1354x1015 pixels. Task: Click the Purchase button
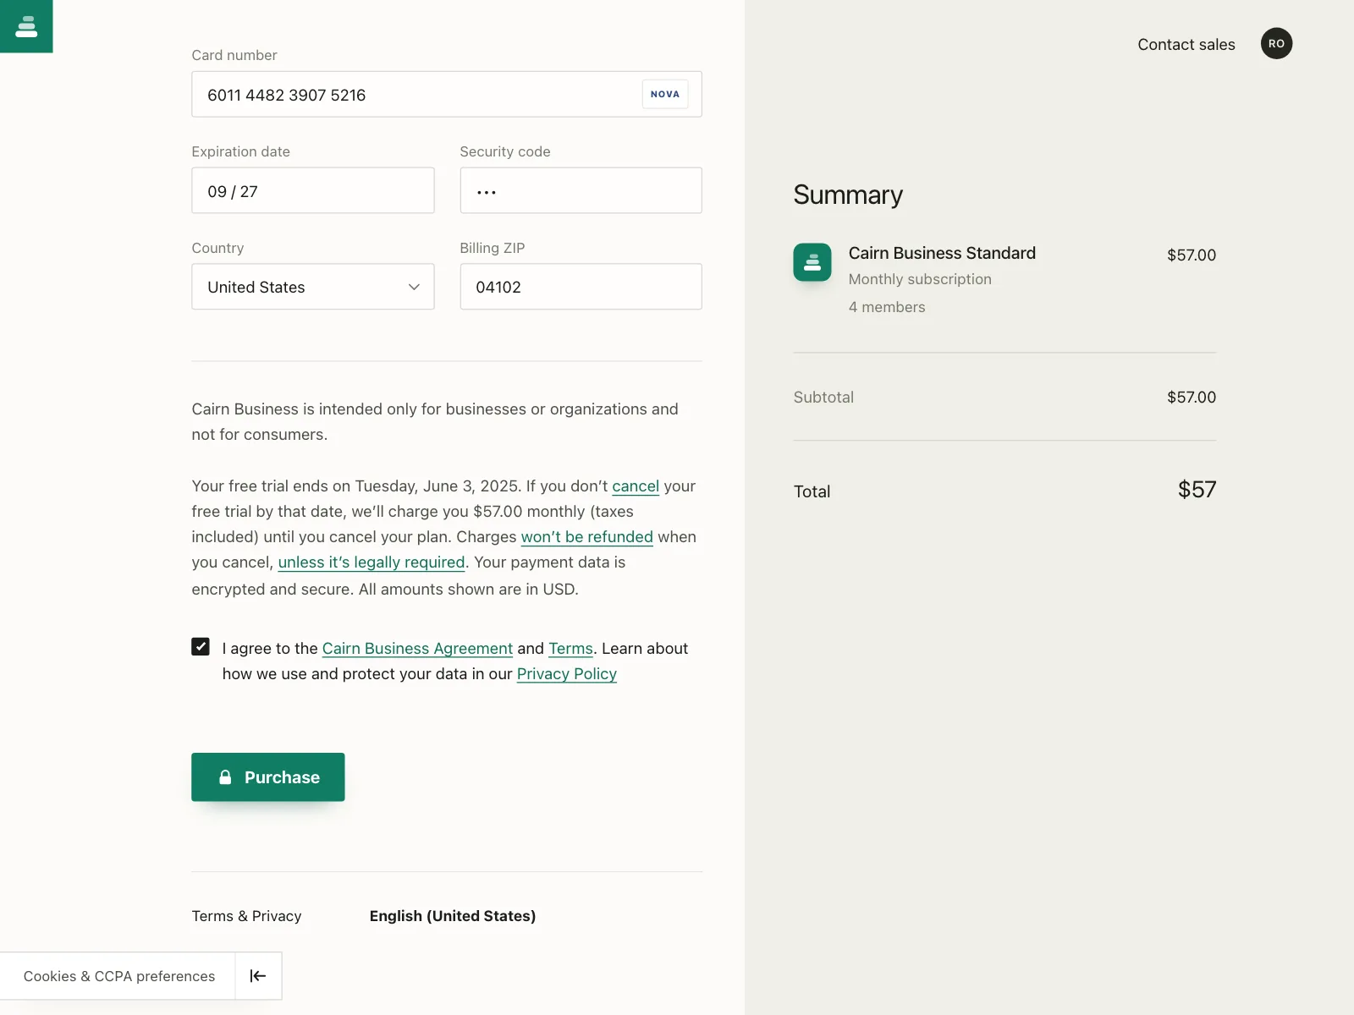click(268, 777)
